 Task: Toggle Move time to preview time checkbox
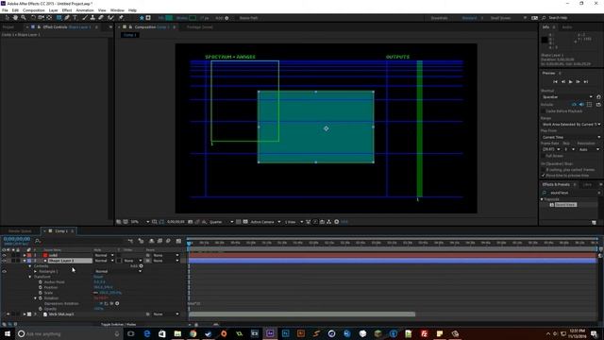[544, 176]
